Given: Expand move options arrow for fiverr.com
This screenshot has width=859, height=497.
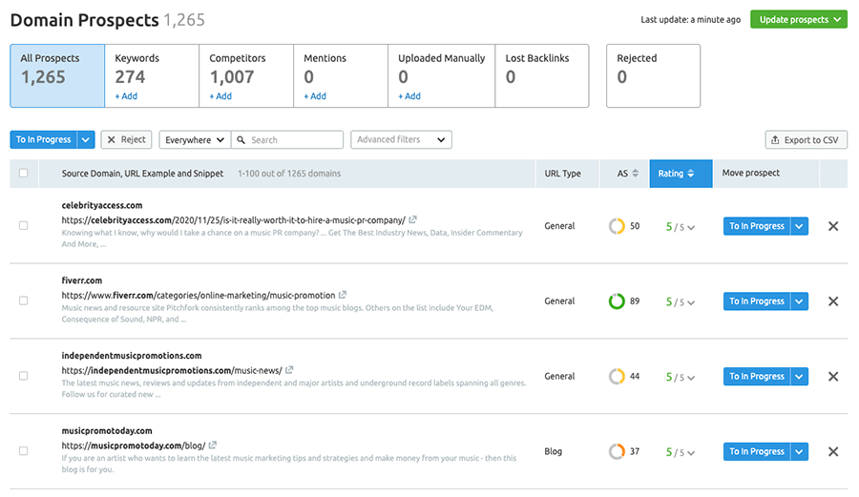Looking at the screenshot, I should point(799,301).
